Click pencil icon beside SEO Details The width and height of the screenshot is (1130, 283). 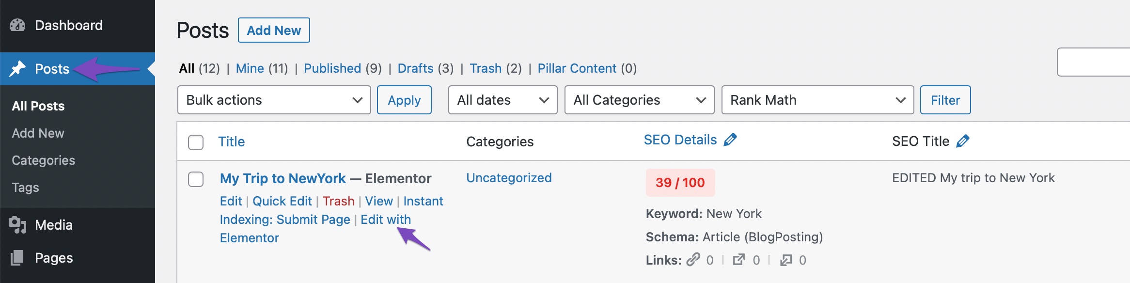[730, 140]
